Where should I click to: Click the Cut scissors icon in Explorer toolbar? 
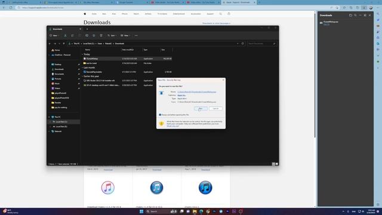(x=65, y=36)
